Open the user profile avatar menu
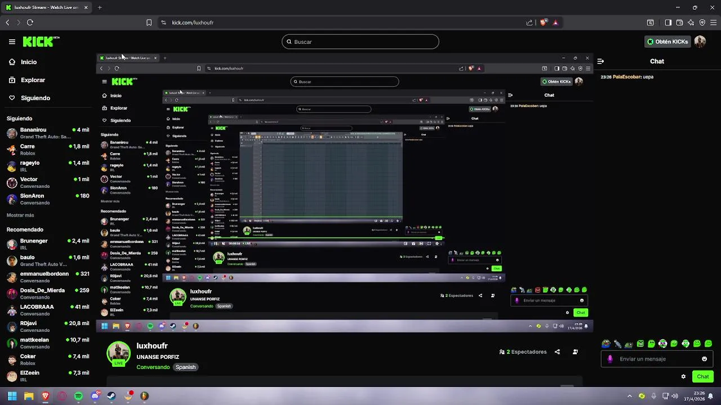The width and height of the screenshot is (721, 405). [700, 42]
